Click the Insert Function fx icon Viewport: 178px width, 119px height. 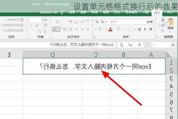(121, 45)
